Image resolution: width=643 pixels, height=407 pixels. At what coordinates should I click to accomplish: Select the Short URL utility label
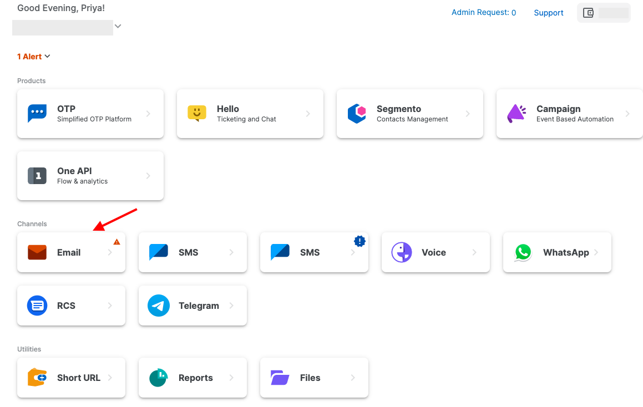79,378
